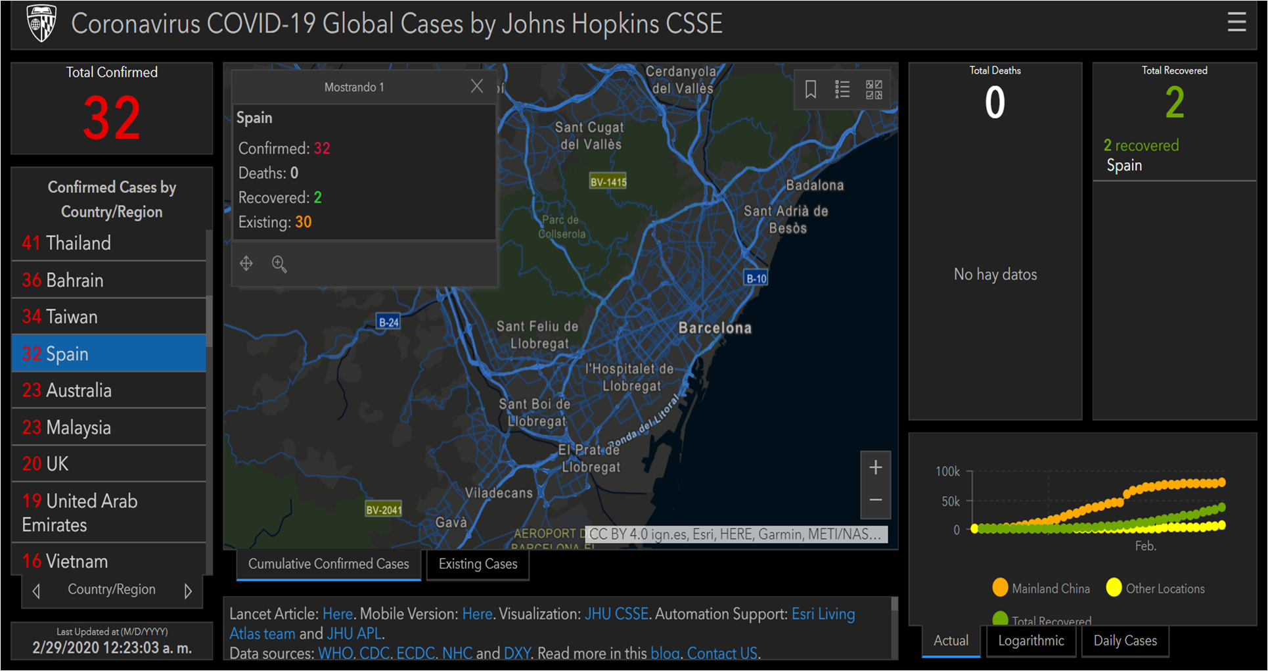The height and width of the screenshot is (671, 1268).
Task: Switch chart to Logarithmic tab
Action: (x=1031, y=641)
